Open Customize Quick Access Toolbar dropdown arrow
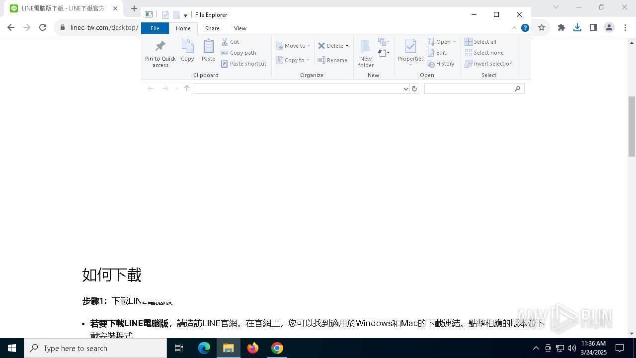The height and width of the screenshot is (358, 636). pos(185,15)
